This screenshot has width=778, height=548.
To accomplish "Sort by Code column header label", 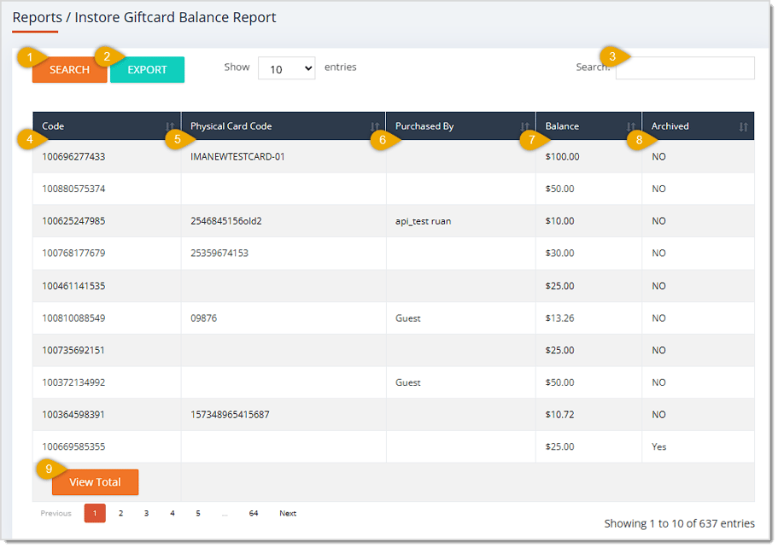I will (53, 126).
